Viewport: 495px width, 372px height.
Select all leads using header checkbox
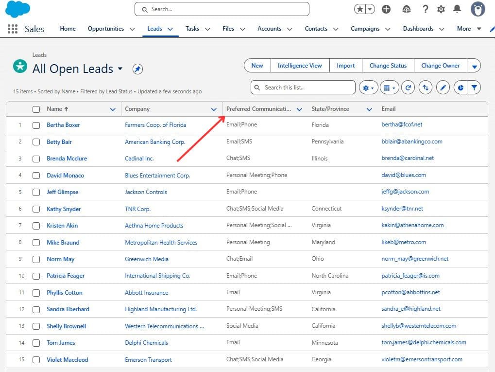36,109
